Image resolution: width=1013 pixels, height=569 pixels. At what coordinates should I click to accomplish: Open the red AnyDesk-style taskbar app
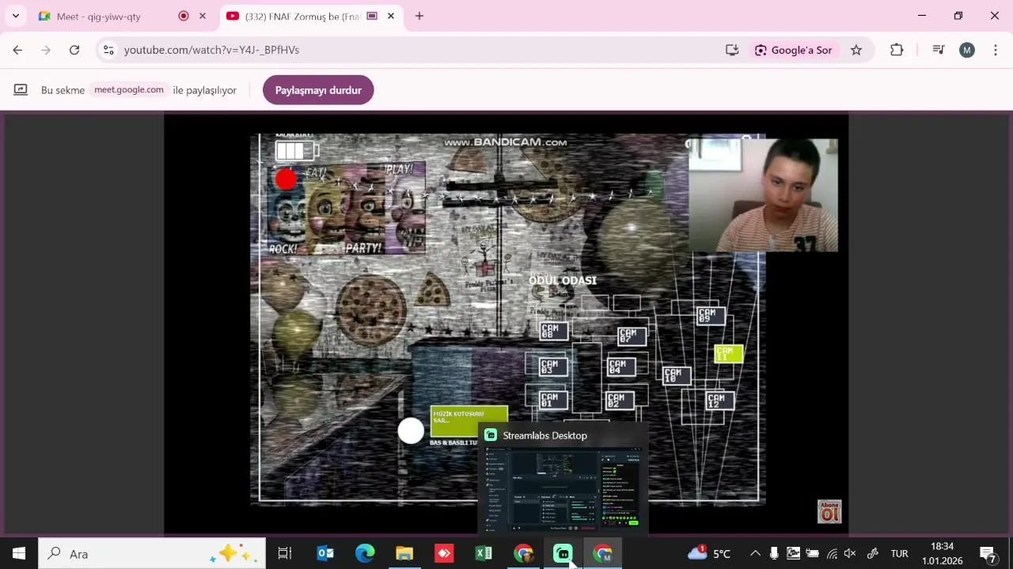444,553
